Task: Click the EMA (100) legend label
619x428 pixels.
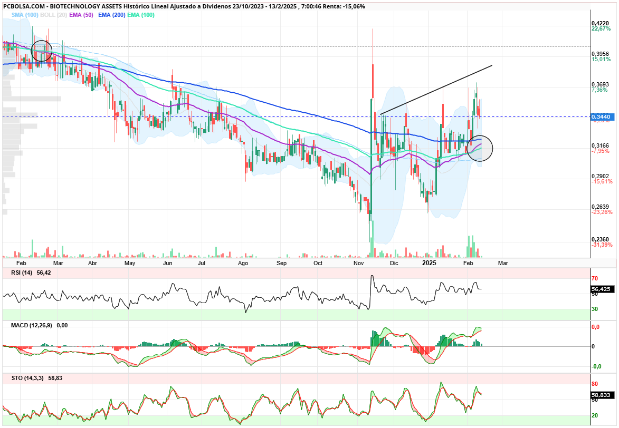Action: tap(141, 15)
